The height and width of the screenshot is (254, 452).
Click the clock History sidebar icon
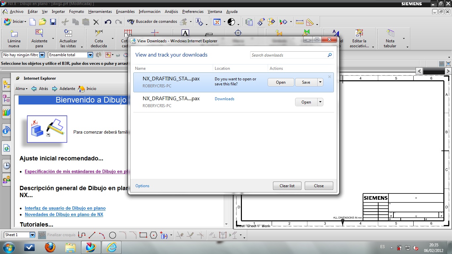[6, 165]
